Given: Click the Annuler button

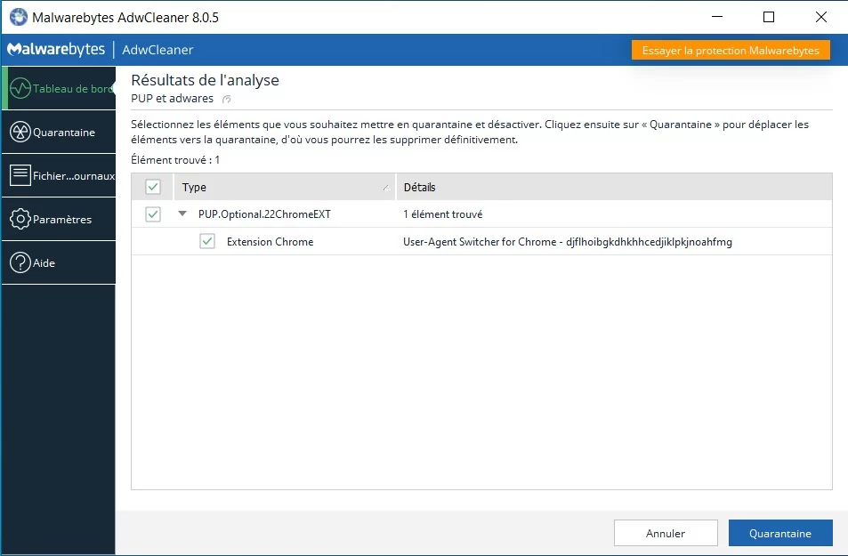Looking at the screenshot, I should pos(666,533).
